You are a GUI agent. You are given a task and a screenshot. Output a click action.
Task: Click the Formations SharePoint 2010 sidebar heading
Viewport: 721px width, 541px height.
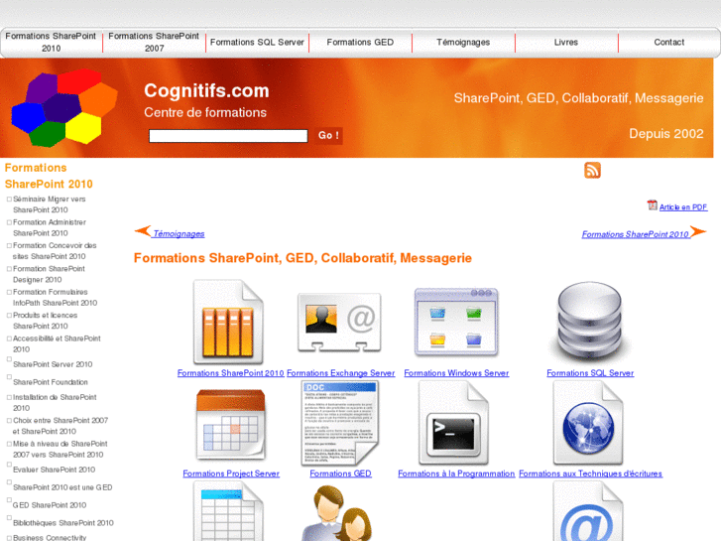click(49, 176)
